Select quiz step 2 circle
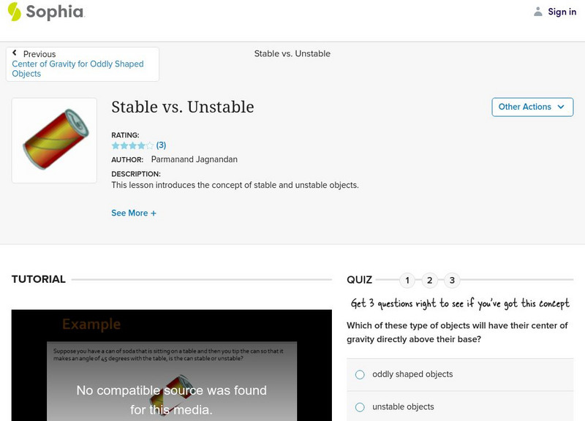Screen dimensions: 585x421 (431, 280)
